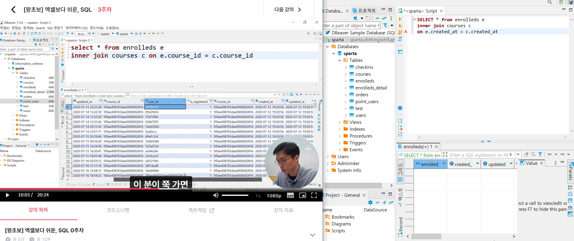Toggle the Panels button in results viewer
Screen dimensions: 574x241
point(570,171)
